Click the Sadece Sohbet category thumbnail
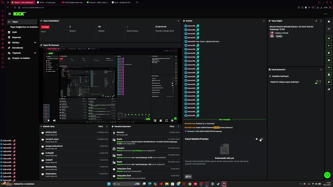Viewport: 333px width, 187px height. (x=272, y=35)
